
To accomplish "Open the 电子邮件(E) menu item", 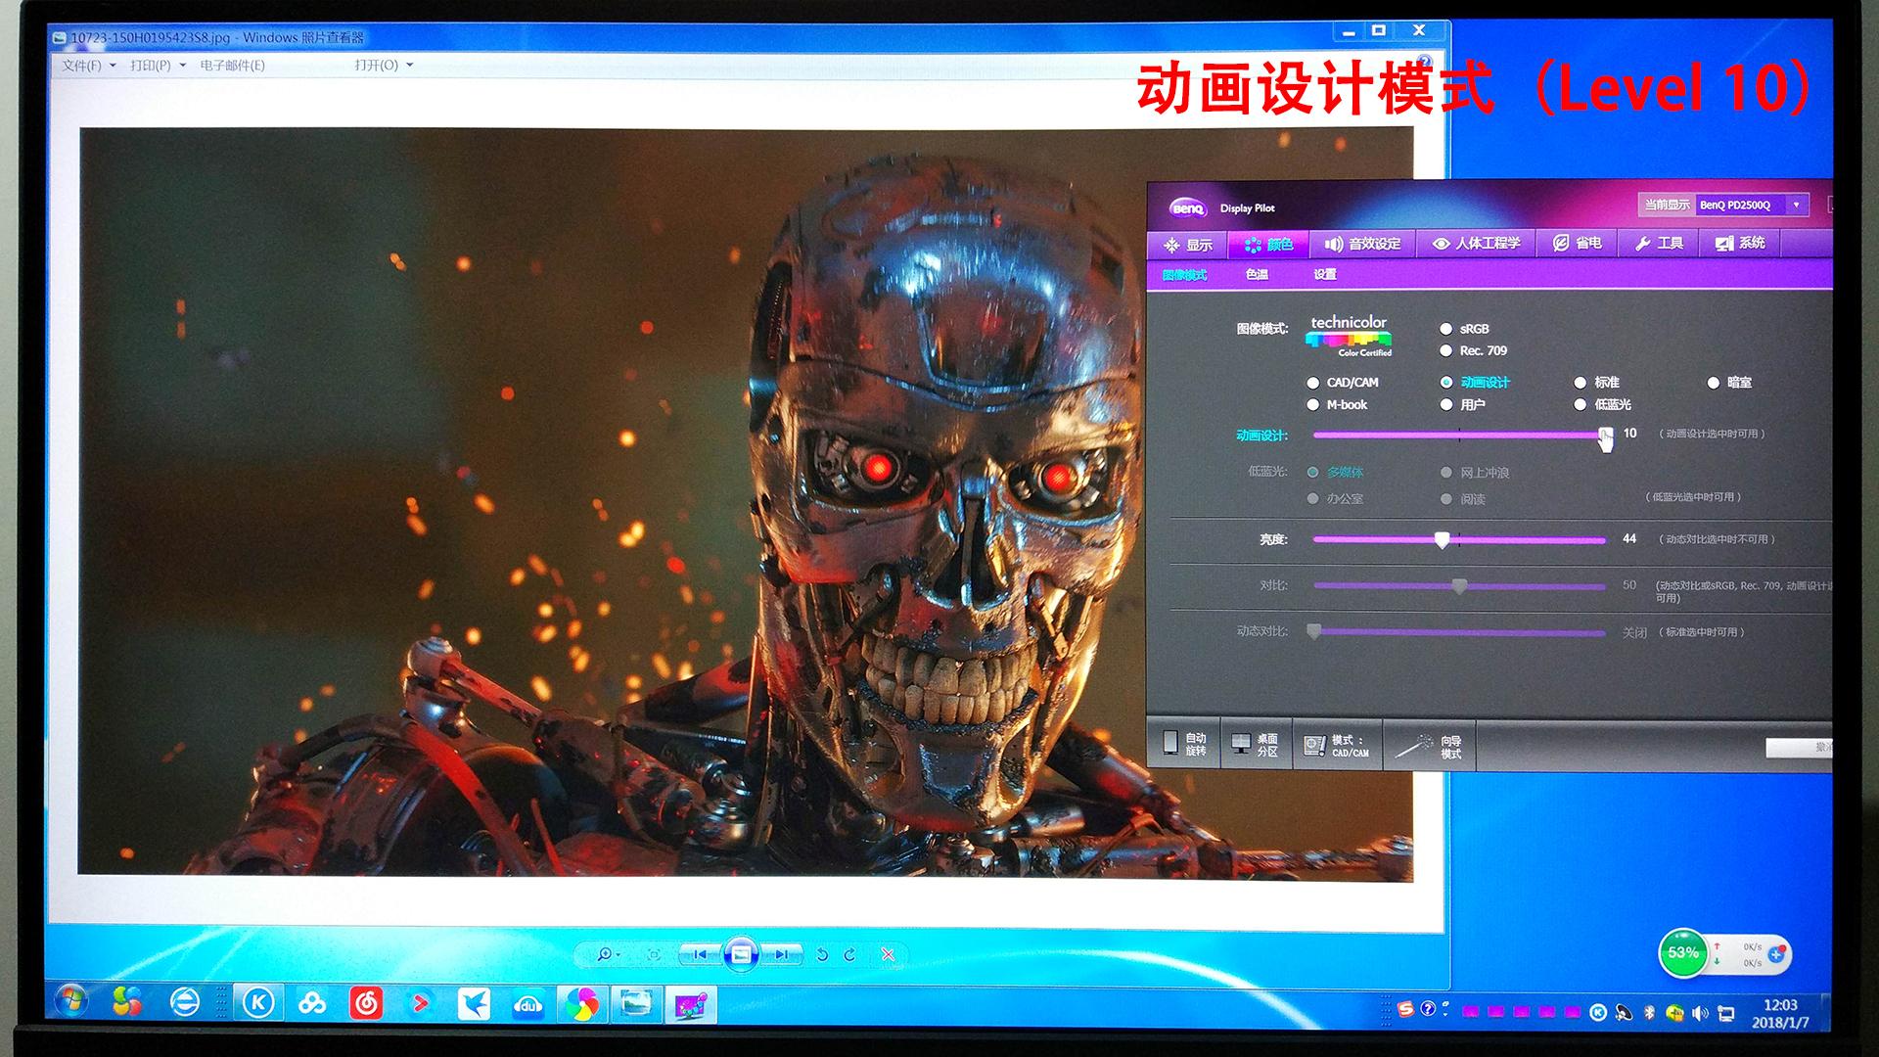I will (x=232, y=66).
